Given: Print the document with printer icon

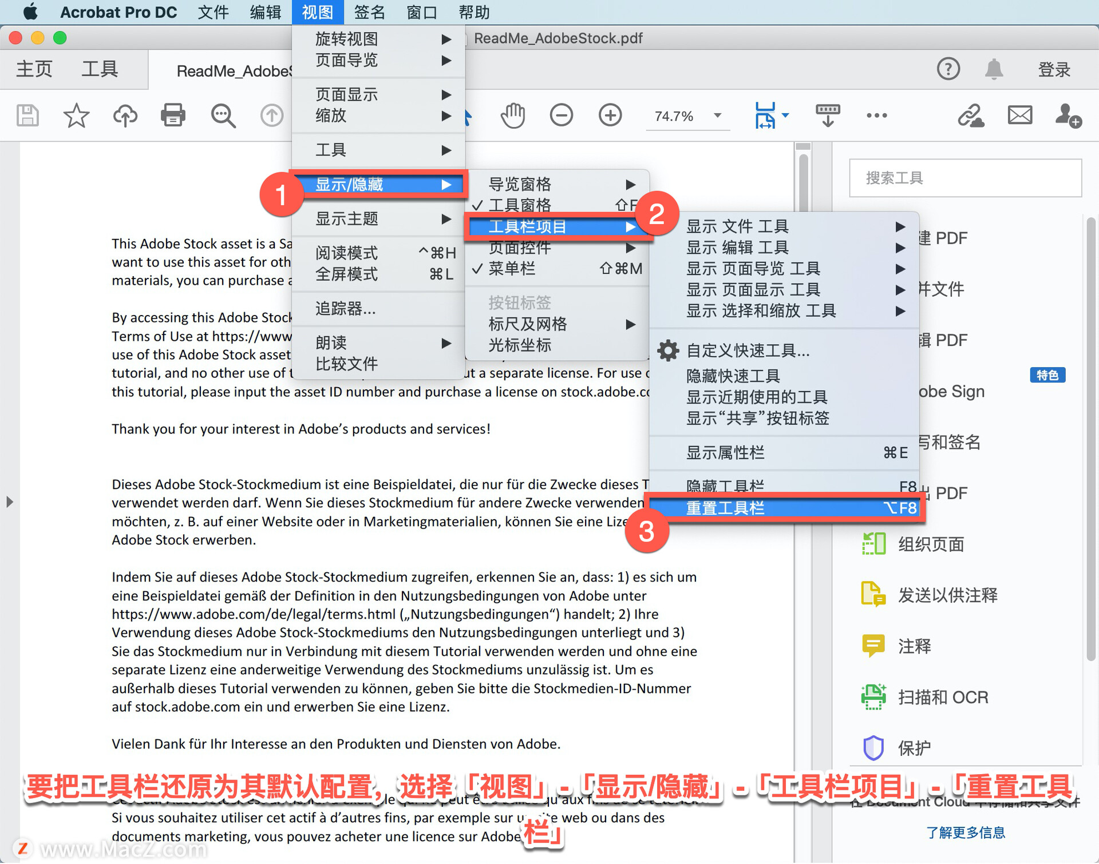Looking at the screenshot, I should [x=173, y=116].
